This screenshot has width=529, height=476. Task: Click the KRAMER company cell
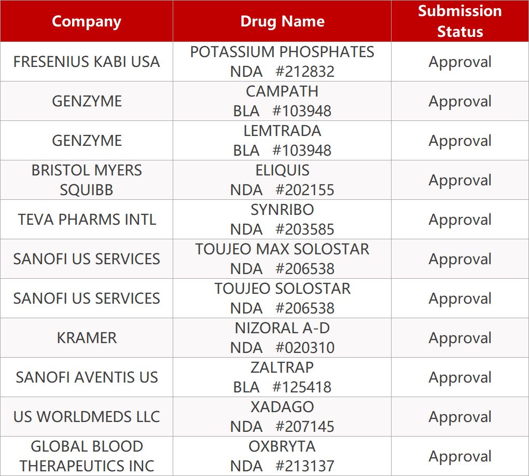point(87,338)
